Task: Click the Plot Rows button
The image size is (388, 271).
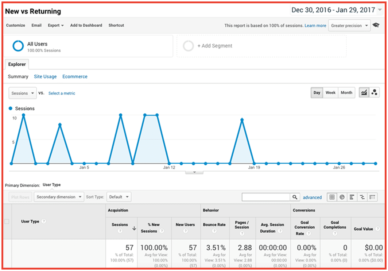Action: [x=20, y=197]
